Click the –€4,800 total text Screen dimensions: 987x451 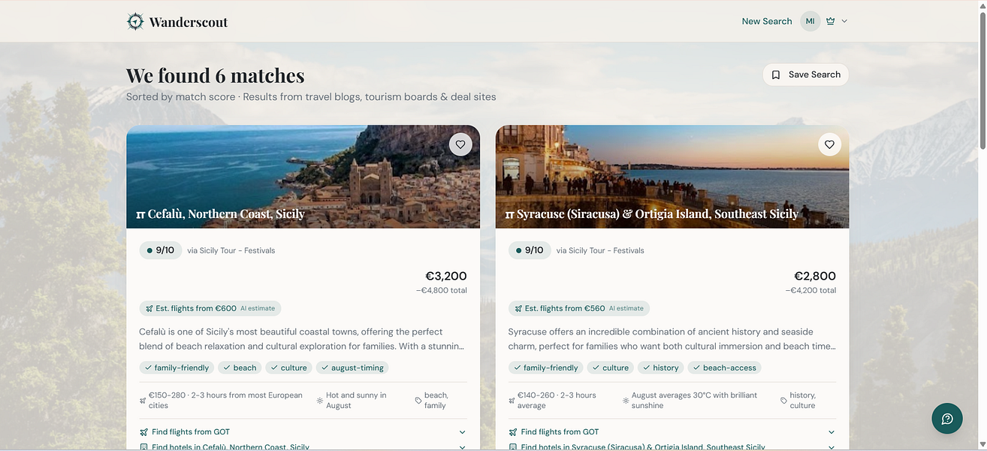point(442,290)
